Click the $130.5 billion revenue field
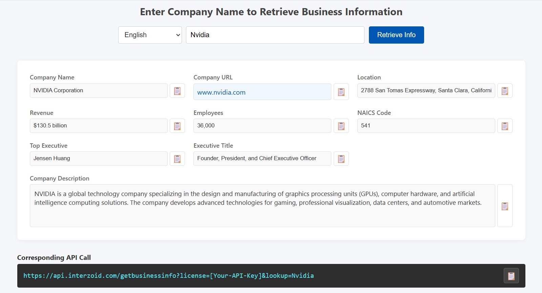The height and width of the screenshot is (293, 542). [x=99, y=126]
